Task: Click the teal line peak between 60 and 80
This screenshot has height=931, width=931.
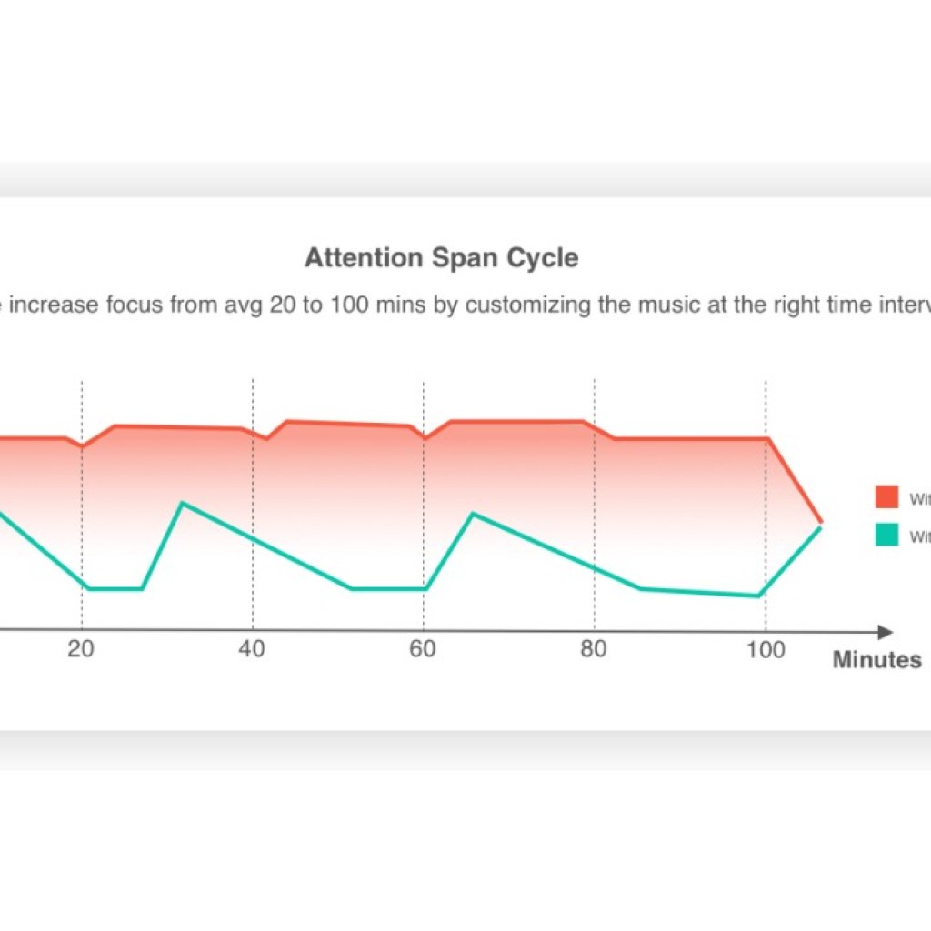Action: click(472, 515)
